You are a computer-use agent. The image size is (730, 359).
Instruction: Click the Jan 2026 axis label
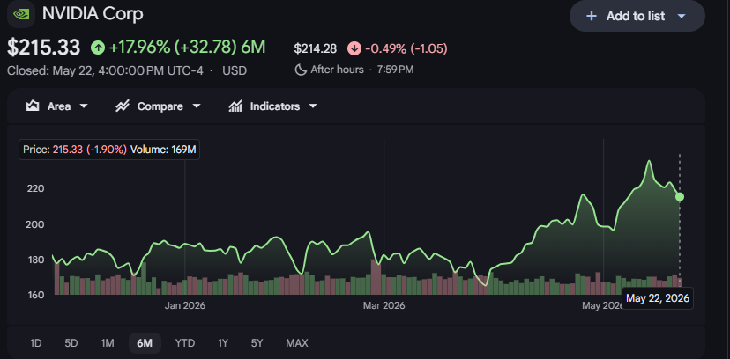point(185,306)
